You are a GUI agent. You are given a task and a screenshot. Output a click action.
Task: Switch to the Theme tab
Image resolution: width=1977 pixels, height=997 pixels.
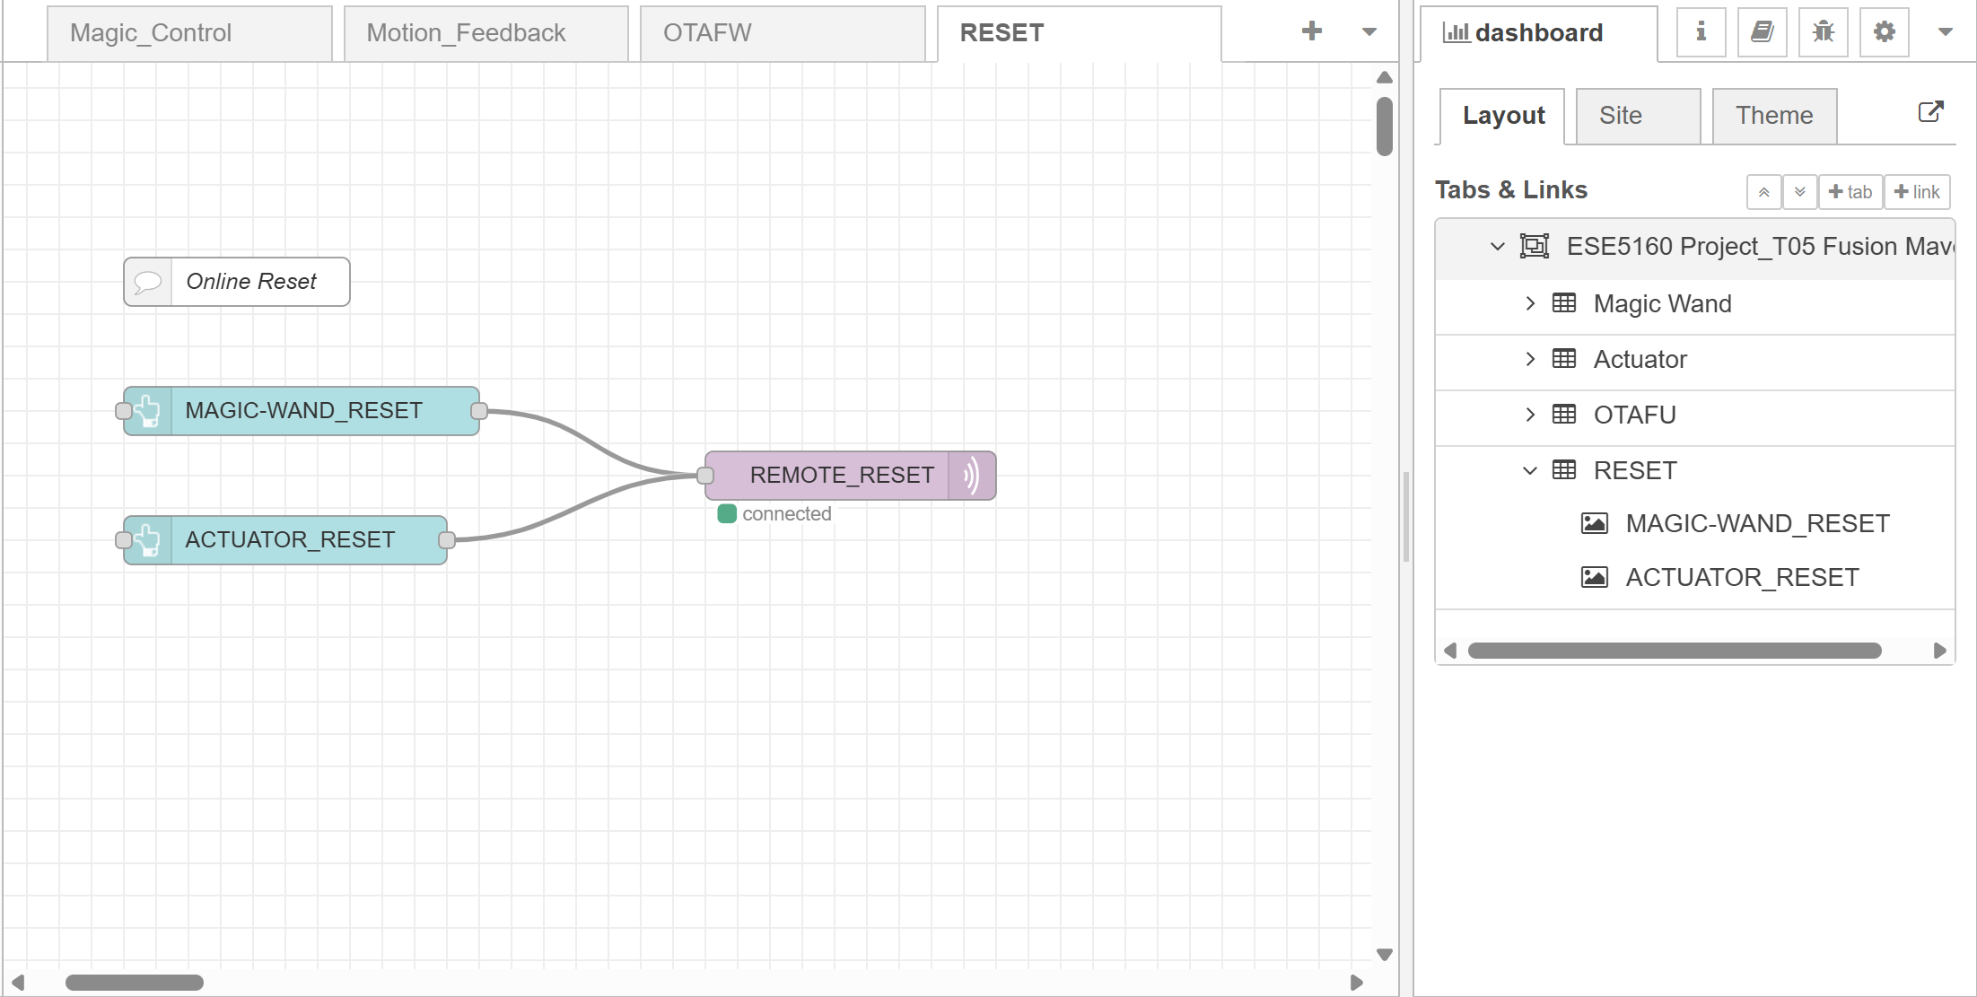1773,116
